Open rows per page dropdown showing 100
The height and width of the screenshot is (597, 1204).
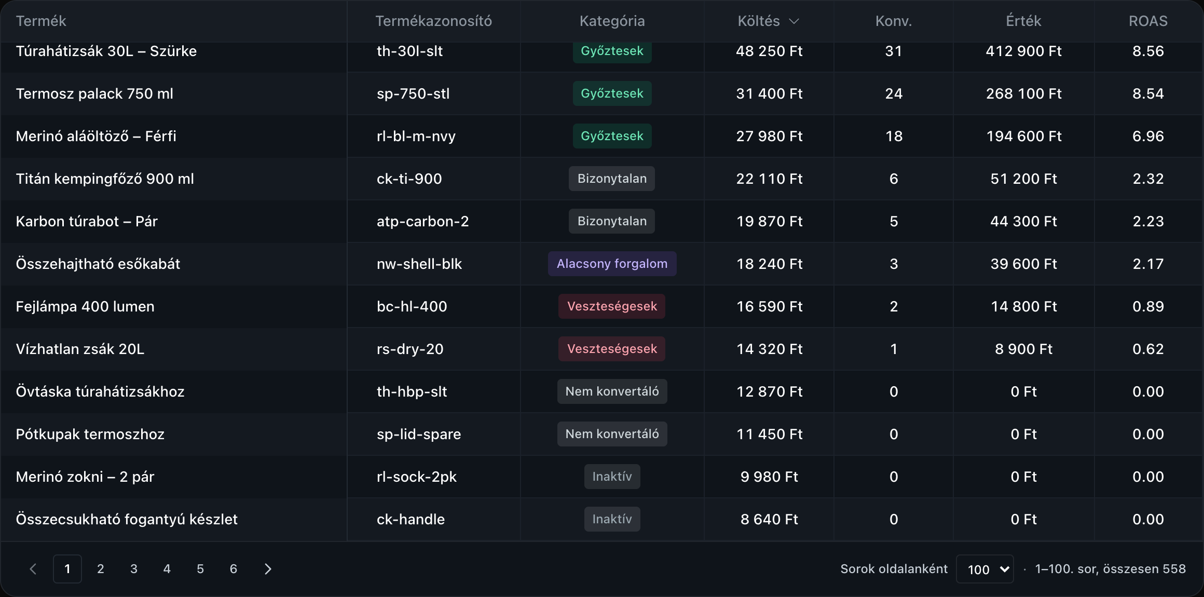click(x=984, y=569)
